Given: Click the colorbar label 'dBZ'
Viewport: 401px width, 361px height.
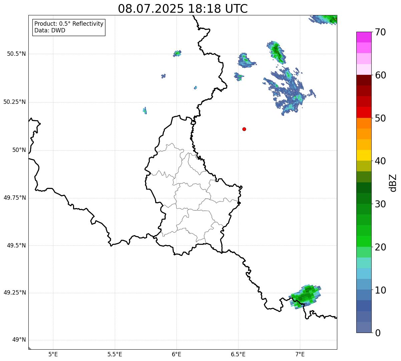Looking at the screenshot, I should click(393, 183).
